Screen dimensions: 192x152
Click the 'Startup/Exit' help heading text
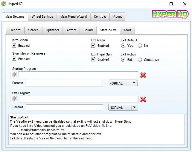coord(19,117)
